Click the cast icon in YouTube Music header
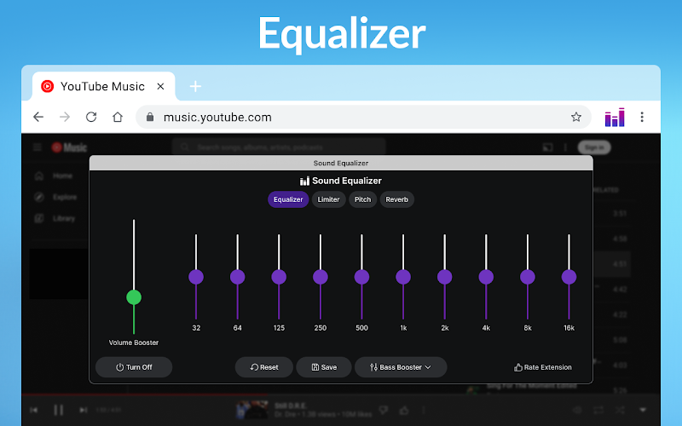 point(547,147)
